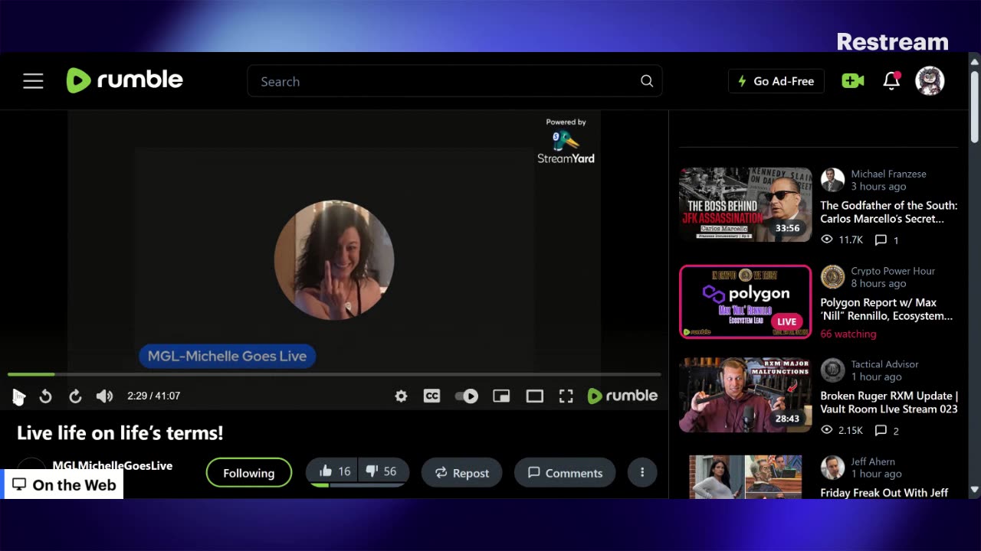This screenshot has height=551, width=981.
Task: Click the Tactical Advisor channel avatar
Action: coord(832,370)
